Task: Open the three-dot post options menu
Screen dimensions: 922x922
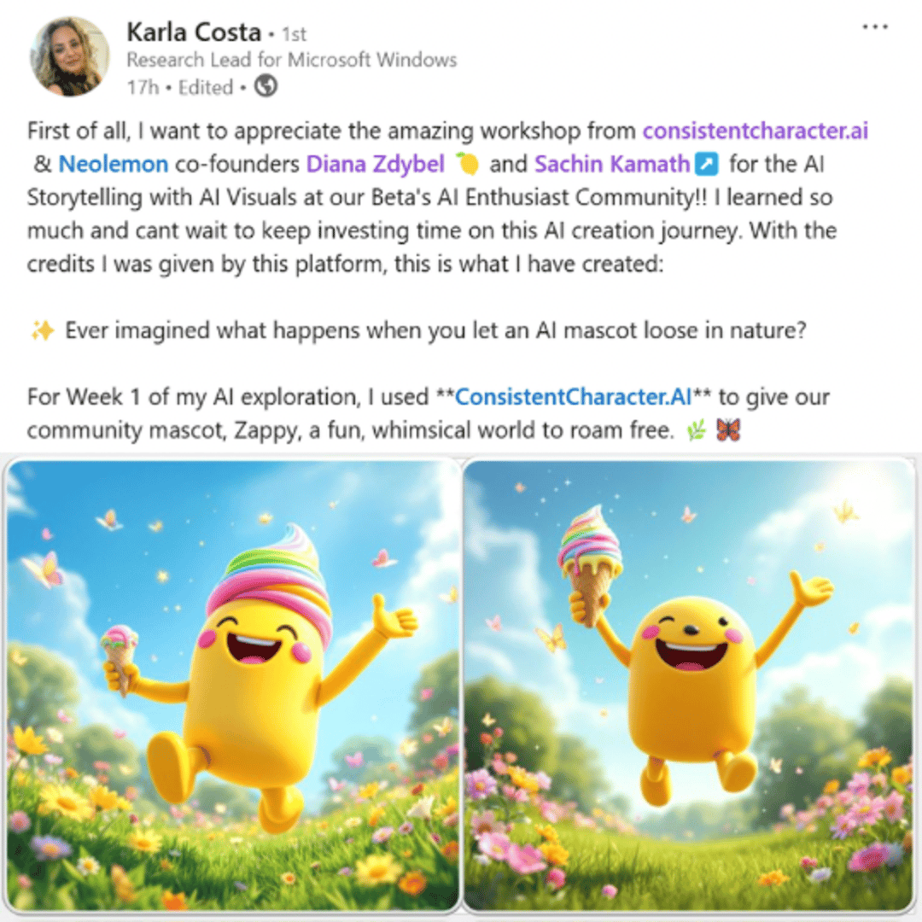Action: coord(875,27)
